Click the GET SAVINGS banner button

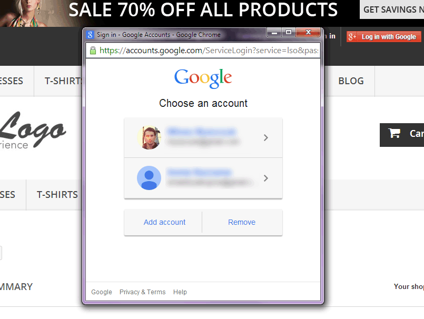pyautogui.click(x=392, y=9)
